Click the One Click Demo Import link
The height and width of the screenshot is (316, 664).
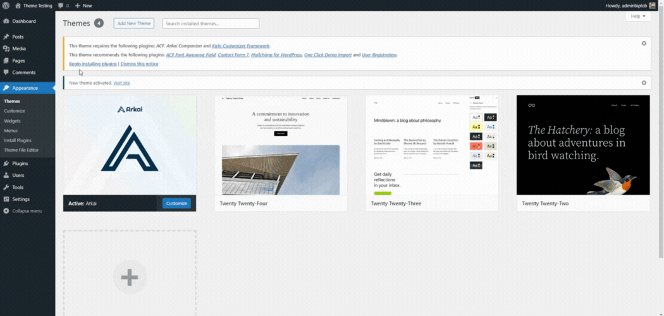[x=328, y=55]
